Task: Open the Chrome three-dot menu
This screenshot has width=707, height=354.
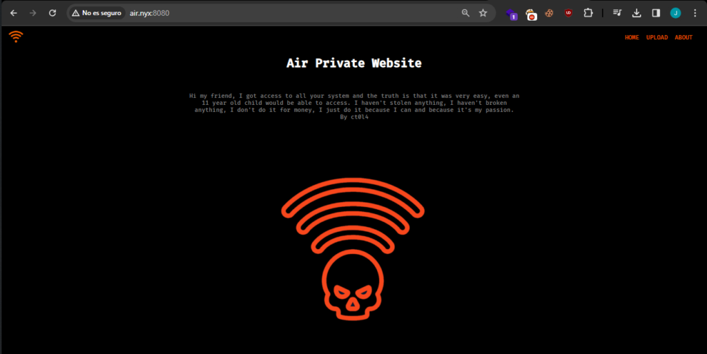Action: pos(695,13)
